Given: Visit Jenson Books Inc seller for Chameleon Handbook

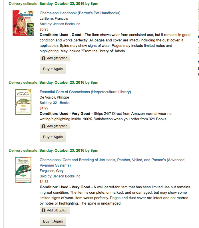Looking at the screenshot, I should [x=67, y=24].
